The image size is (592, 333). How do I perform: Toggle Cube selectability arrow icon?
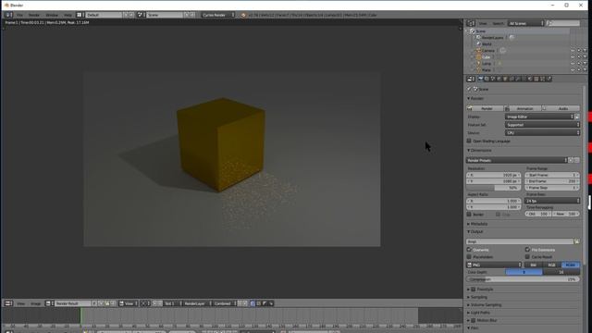579,57
